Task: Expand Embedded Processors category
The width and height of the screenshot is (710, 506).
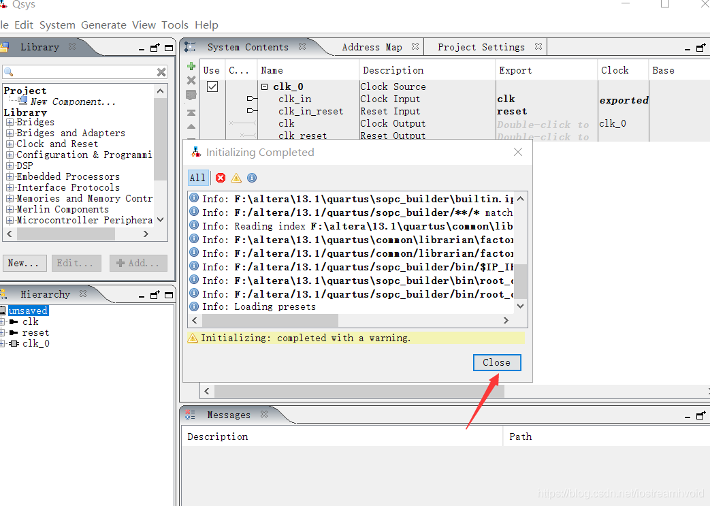Action: (x=10, y=176)
